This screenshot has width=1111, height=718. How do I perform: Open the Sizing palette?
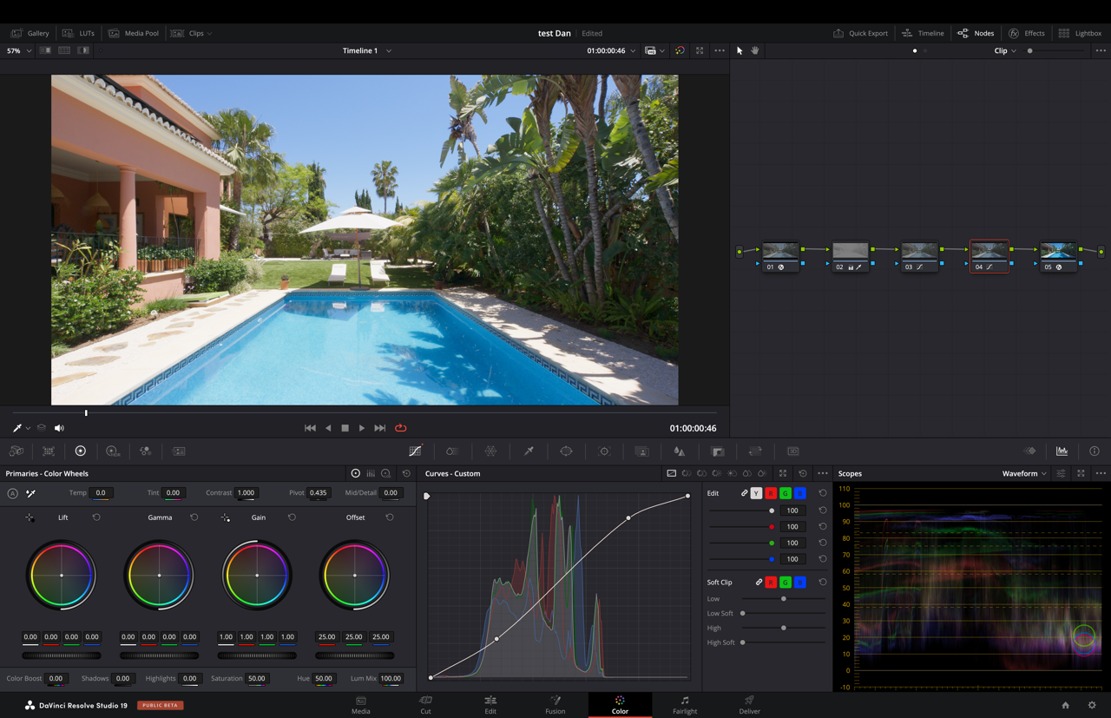point(755,451)
